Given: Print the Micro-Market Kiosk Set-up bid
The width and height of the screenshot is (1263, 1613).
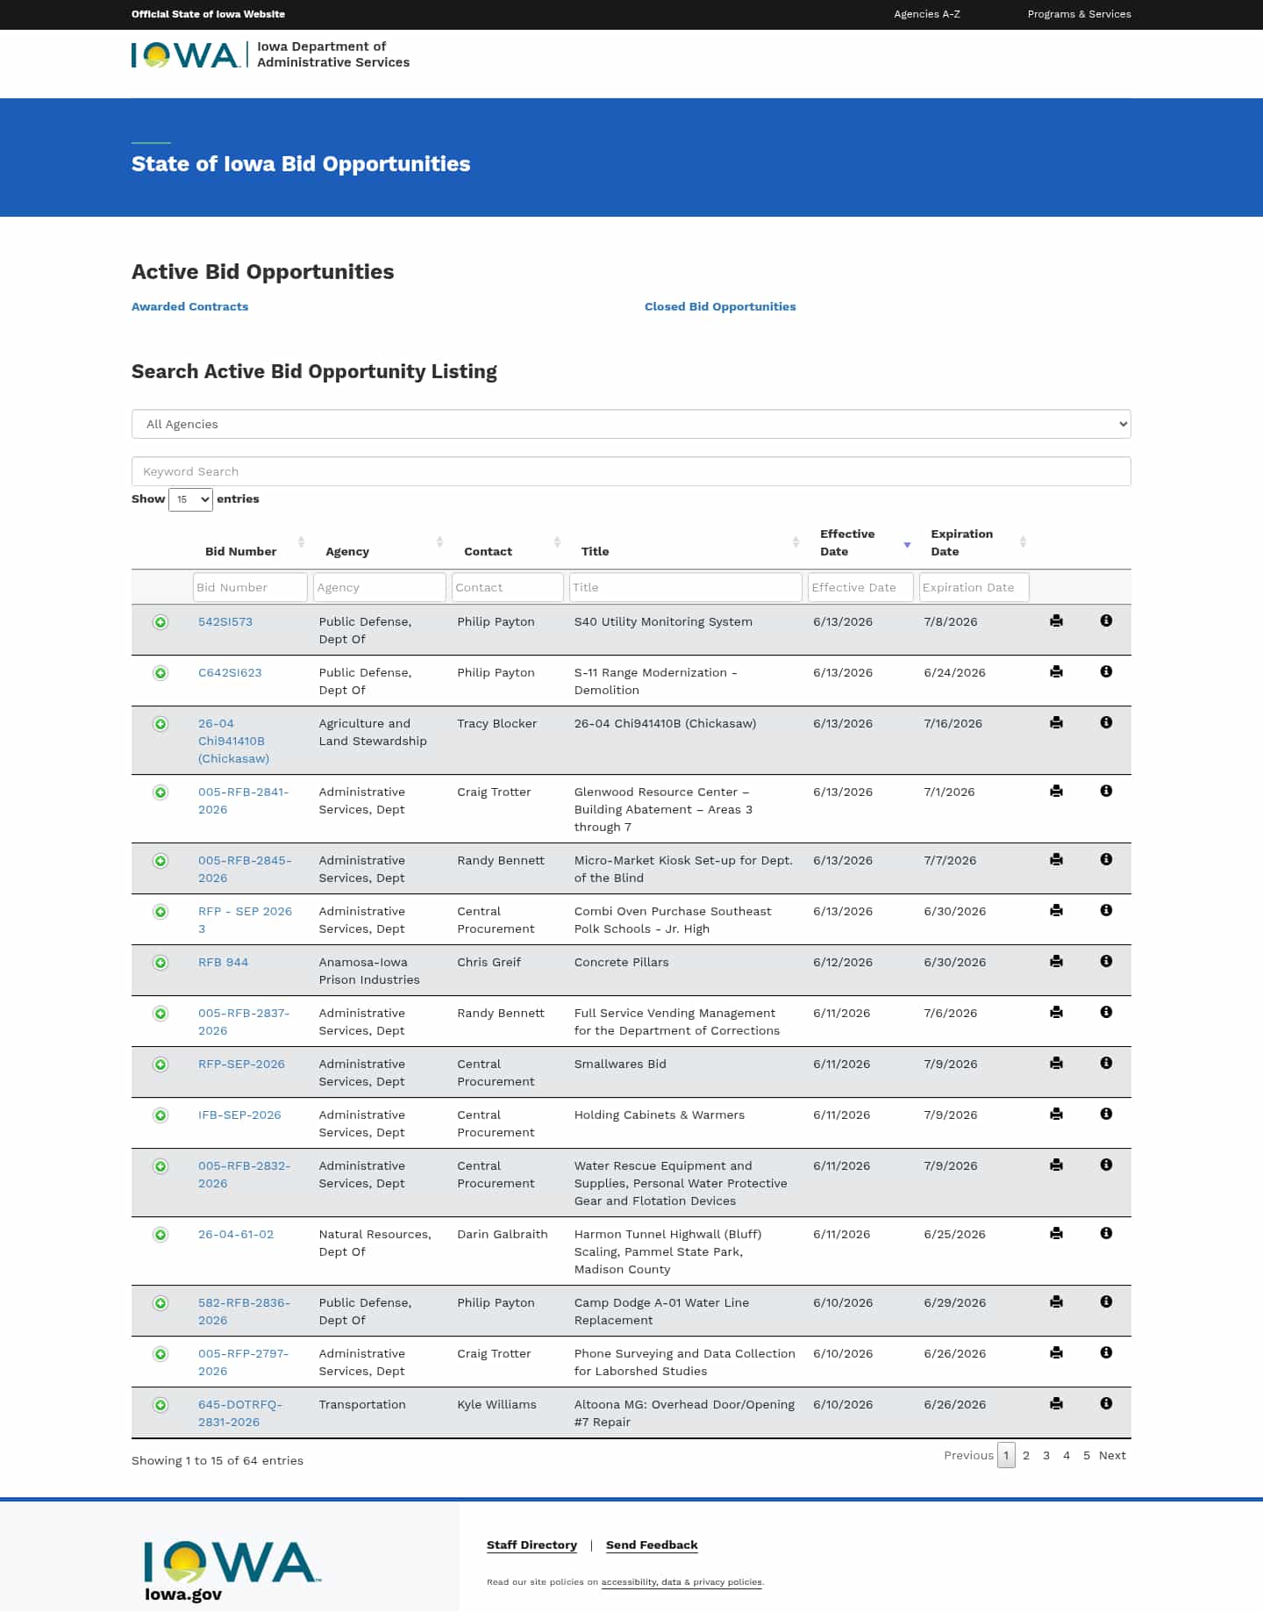Looking at the screenshot, I should coord(1056,860).
